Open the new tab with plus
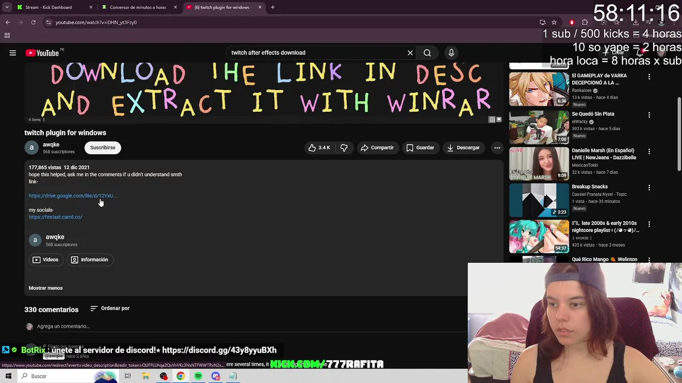Image resolution: width=682 pixels, height=383 pixels. [x=272, y=7]
